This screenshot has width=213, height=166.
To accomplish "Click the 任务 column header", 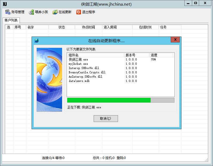I will coord(170,27).
